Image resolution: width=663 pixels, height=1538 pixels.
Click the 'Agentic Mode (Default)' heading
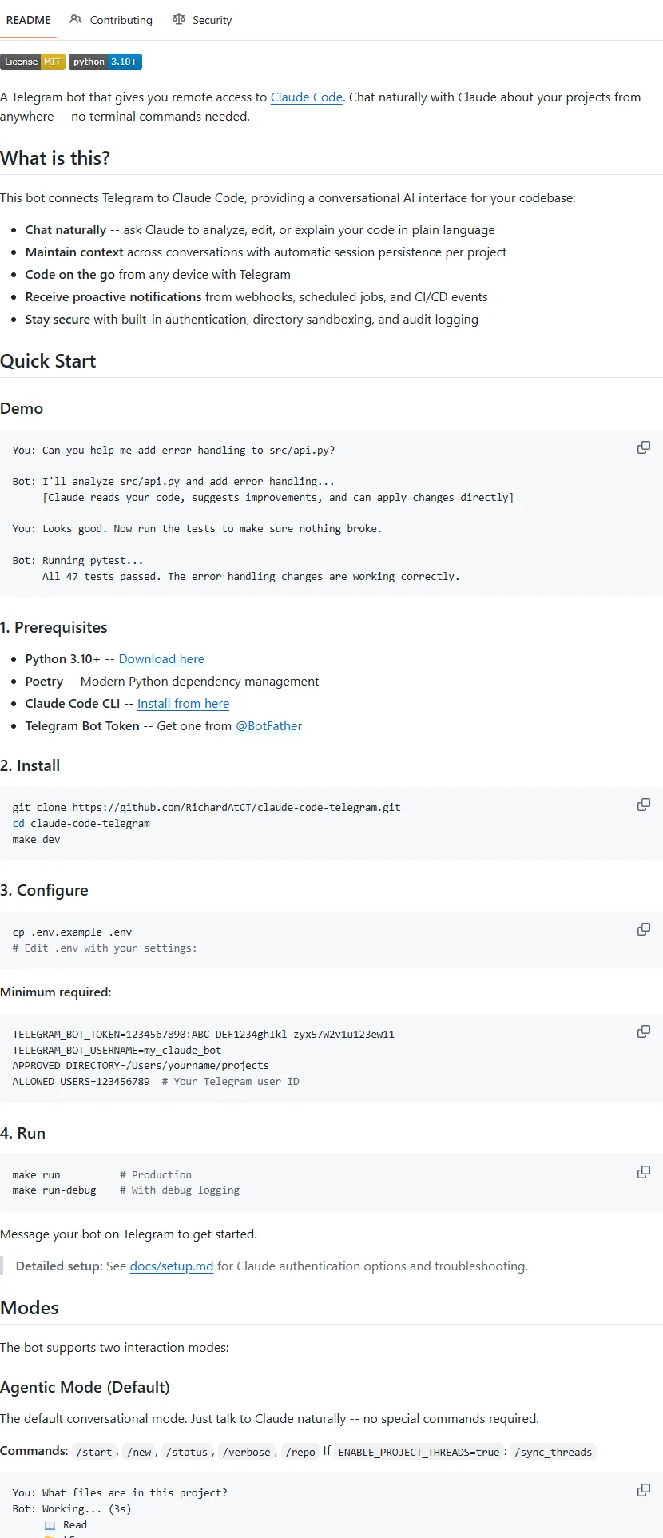click(85, 1387)
